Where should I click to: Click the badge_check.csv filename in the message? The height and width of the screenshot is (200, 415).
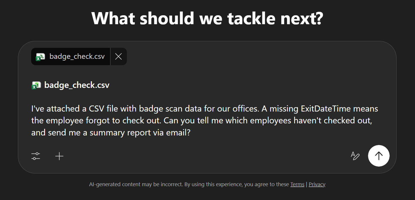(77, 85)
